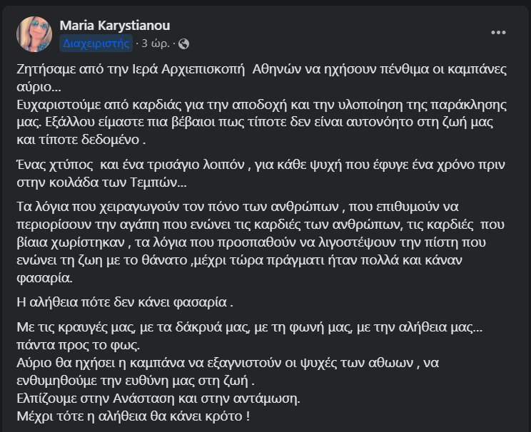This screenshot has height=432, width=531.
Task: Click the line starting Αύριο θα ηχήσει
Action: tap(228, 363)
